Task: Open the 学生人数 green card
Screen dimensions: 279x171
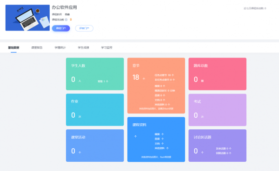Action: 95,74
